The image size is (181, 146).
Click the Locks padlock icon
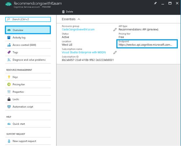[9, 99]
